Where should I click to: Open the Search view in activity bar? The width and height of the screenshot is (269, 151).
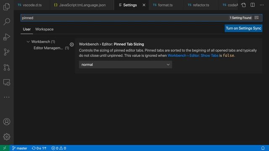(x=7, y=21)
